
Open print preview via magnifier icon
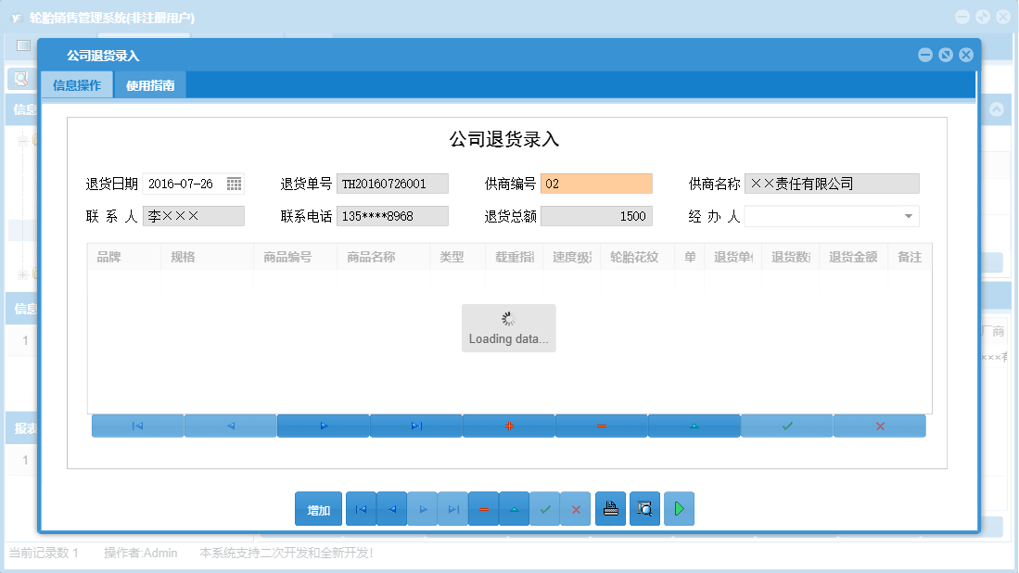pos(644,508)
